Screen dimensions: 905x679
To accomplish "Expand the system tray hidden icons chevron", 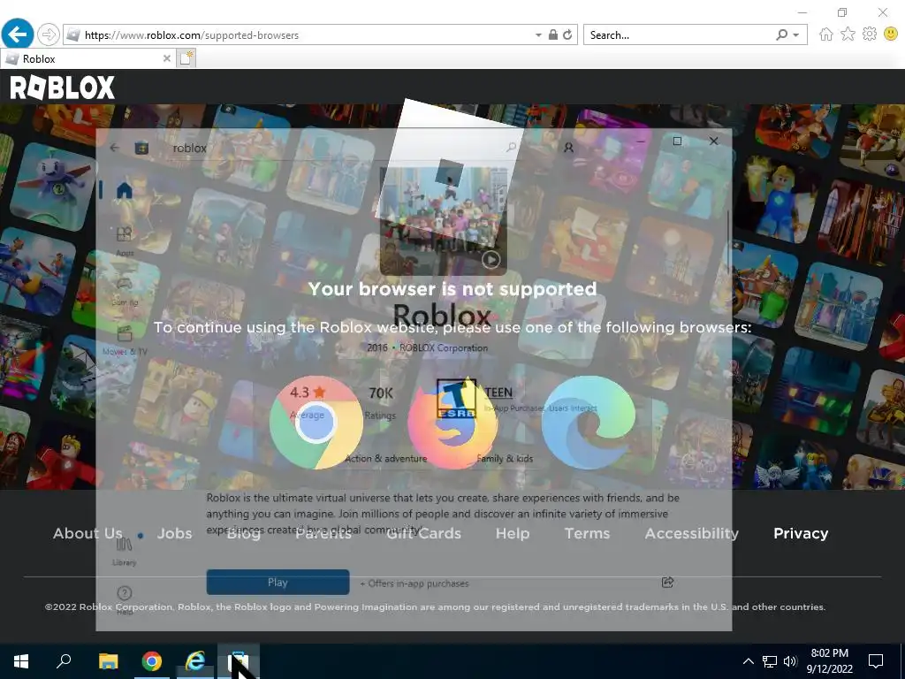I will [748, 661].
